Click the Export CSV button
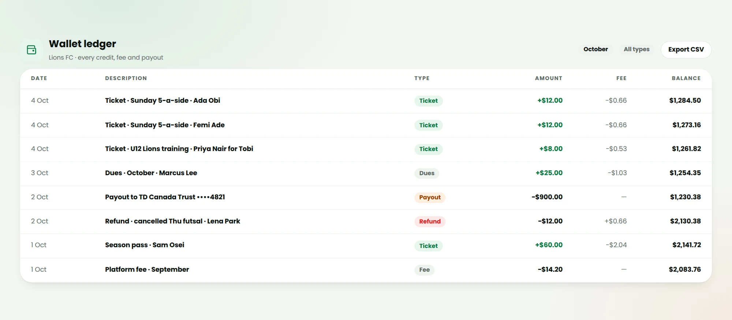The height and width of the screenshot is (320, 732). coord(686,49)
